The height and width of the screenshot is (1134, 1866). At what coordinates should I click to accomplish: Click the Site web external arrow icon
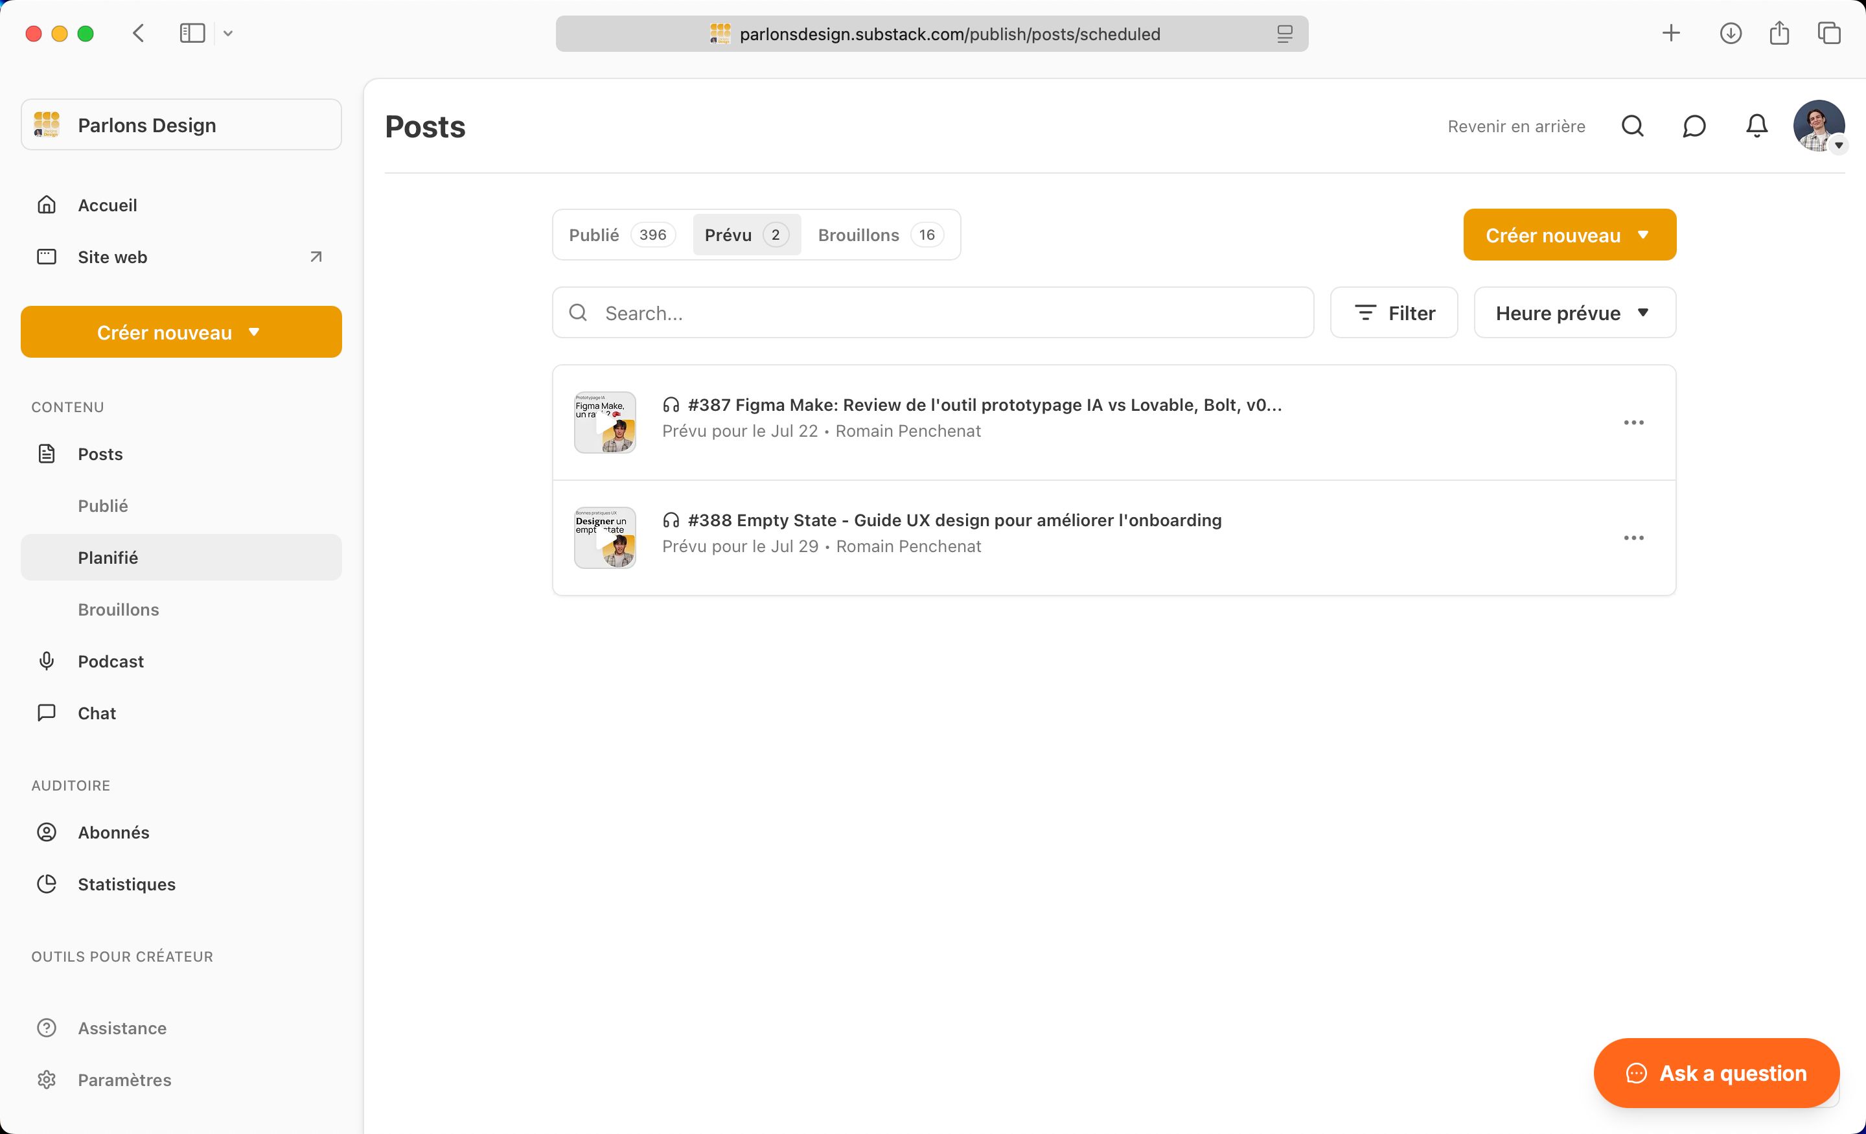(x=316, y=257)
